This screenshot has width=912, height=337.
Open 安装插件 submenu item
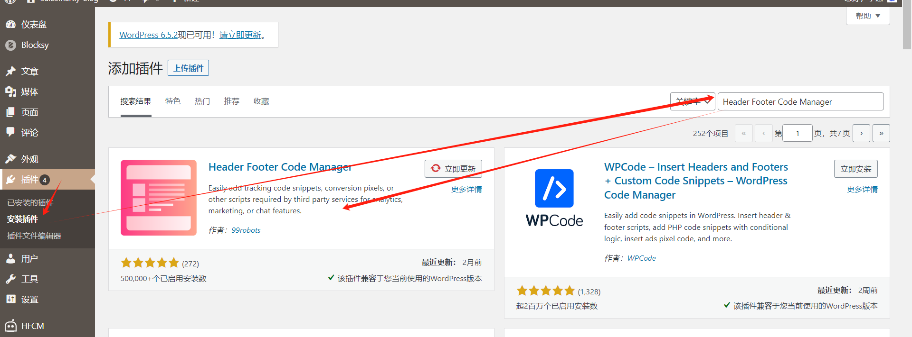click(x=22, y=219)
